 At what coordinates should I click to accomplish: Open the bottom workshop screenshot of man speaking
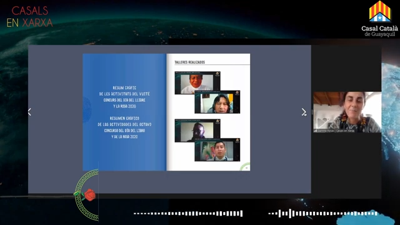click(217, 150)
